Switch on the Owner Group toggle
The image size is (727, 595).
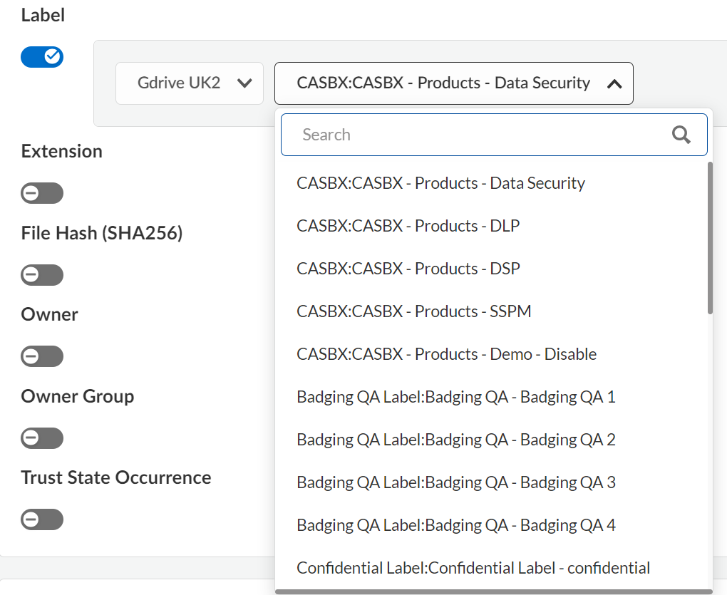[42, 438]
